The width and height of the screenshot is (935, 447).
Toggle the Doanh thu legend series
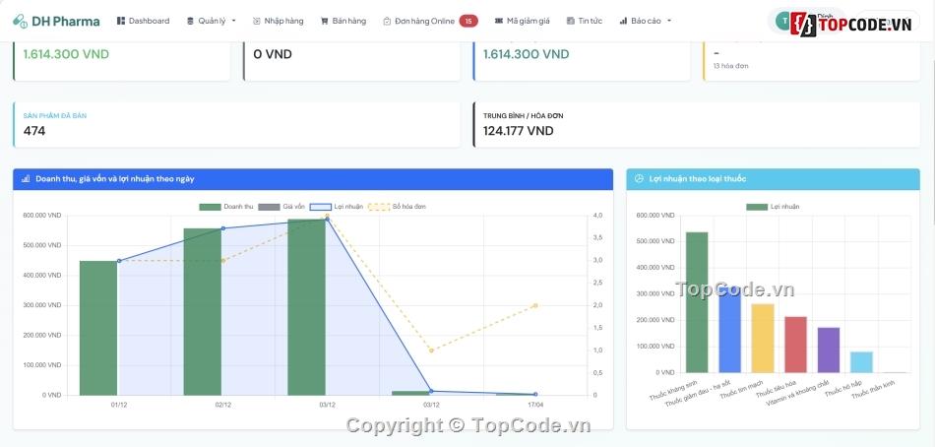[x=226, y=207]
